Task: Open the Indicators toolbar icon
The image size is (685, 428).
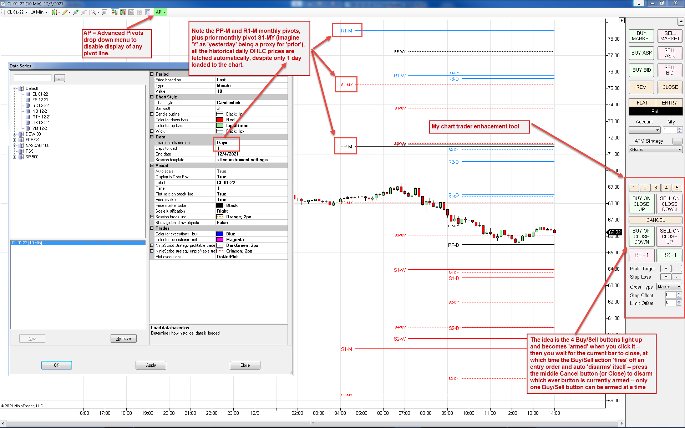Action: click(131, 12)
